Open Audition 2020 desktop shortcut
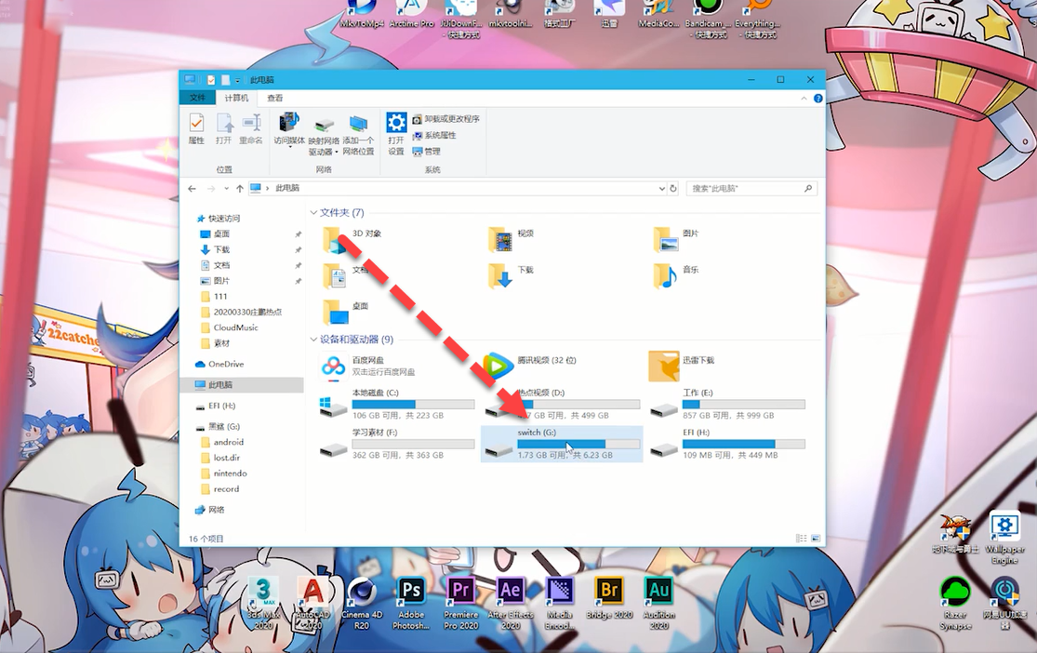This screenshot has width=1037, height=653. coord(658,603)
